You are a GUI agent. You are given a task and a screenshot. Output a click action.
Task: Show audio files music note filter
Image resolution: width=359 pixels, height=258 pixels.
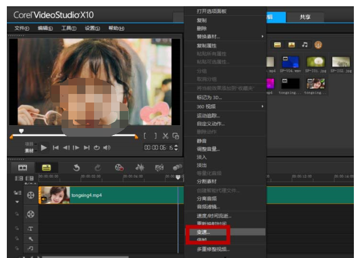click(305, 44)
